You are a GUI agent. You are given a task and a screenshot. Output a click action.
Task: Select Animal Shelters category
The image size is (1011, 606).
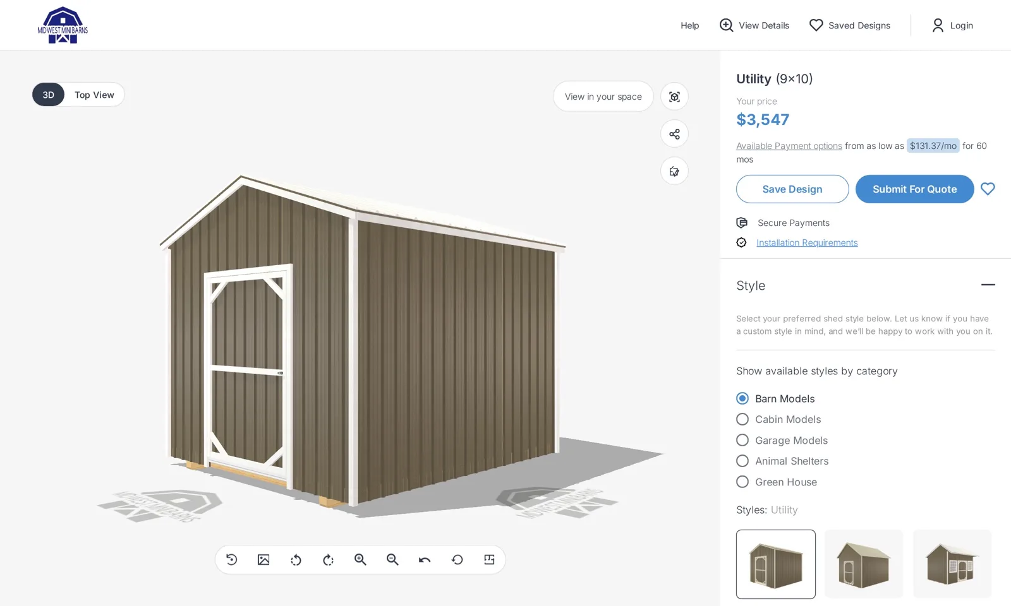tap(782, 461)
